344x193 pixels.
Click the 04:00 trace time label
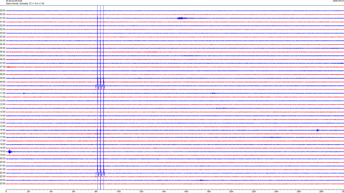pyautogui.click(x=3, y=41)
